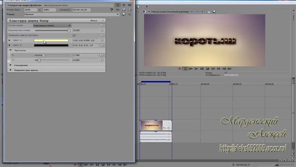The image size is (296, 167).
Task: Open event FX icon on video clip
Action: [x=168, y=128]
